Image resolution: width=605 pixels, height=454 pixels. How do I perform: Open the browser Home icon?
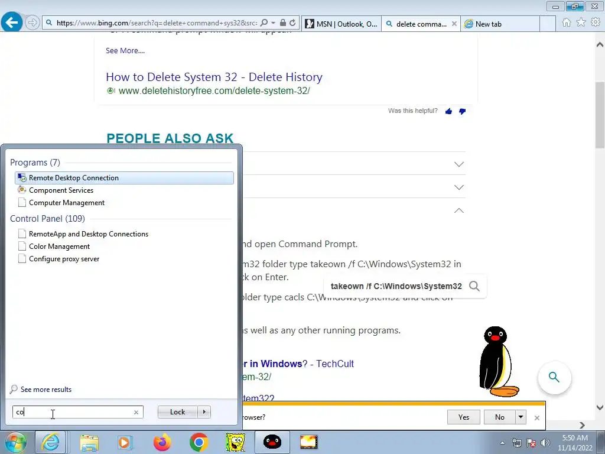(567, 22)
